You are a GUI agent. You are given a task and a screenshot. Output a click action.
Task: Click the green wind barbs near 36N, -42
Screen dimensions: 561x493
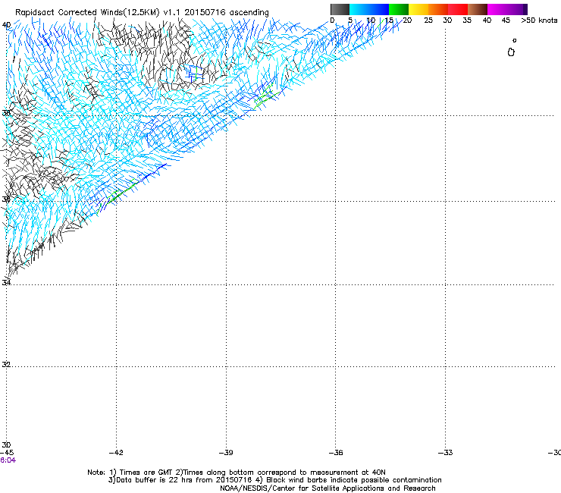tap(121, 192)
